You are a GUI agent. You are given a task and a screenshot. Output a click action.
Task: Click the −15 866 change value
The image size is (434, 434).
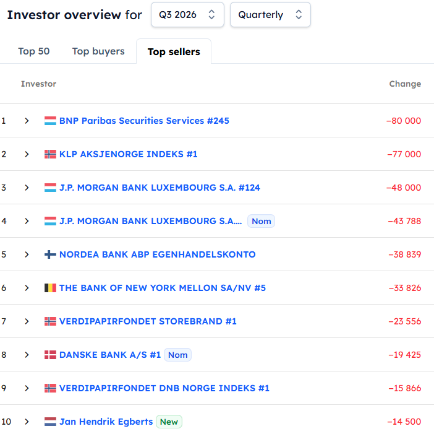pos(405,388)
